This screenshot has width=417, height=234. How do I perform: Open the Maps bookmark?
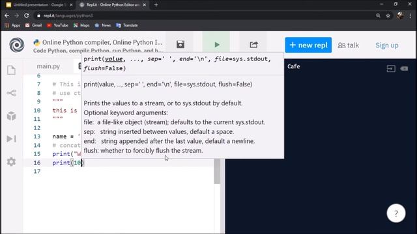(81, 25)
